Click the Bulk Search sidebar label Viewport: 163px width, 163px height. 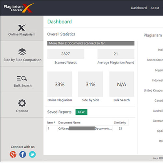tap(23, 86)
